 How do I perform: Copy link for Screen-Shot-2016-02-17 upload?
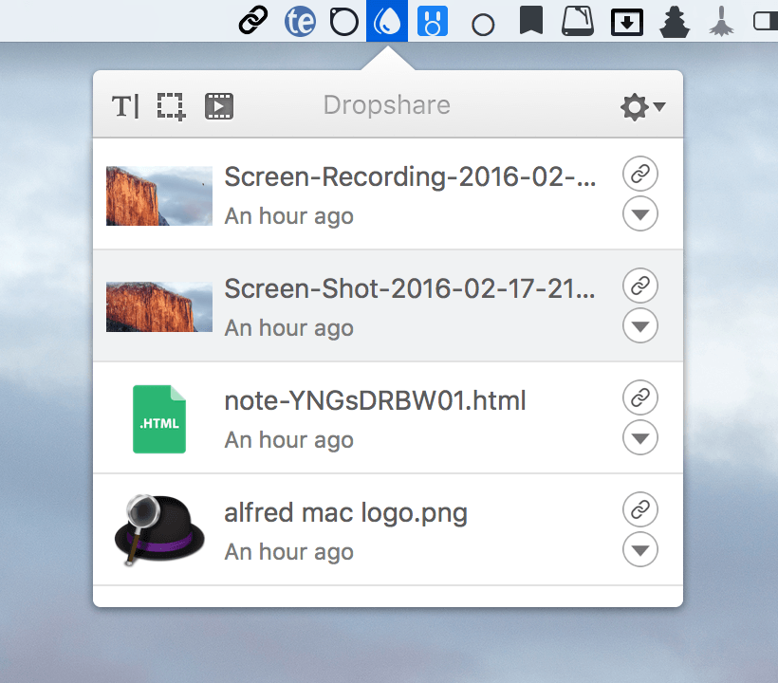pyautogui.click(x=640, y=286)
